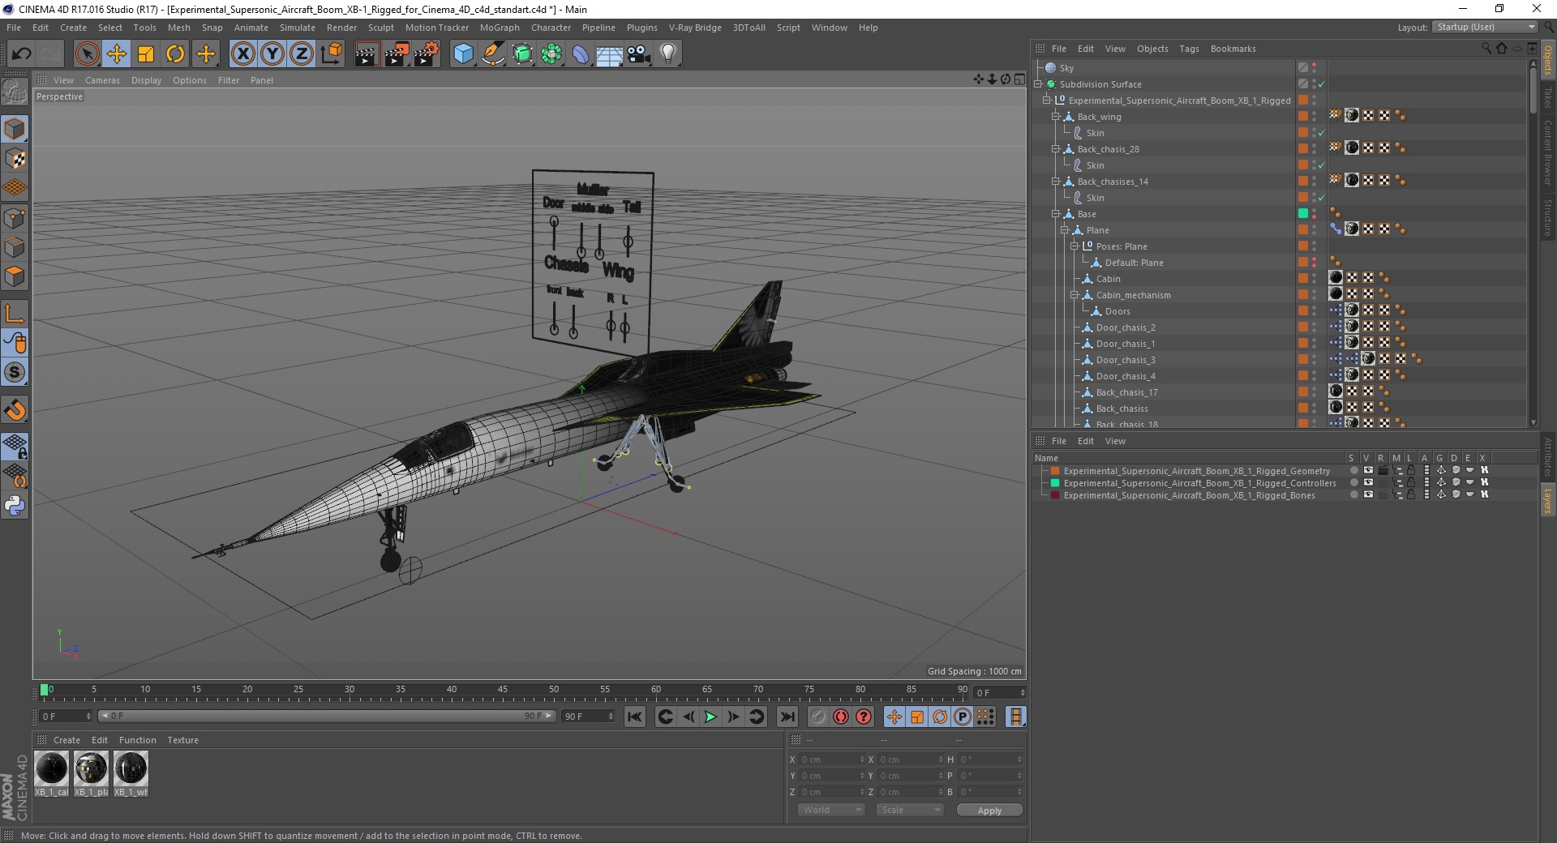Open the Simulate menu
1557x843 pixels.
[297, 28]
